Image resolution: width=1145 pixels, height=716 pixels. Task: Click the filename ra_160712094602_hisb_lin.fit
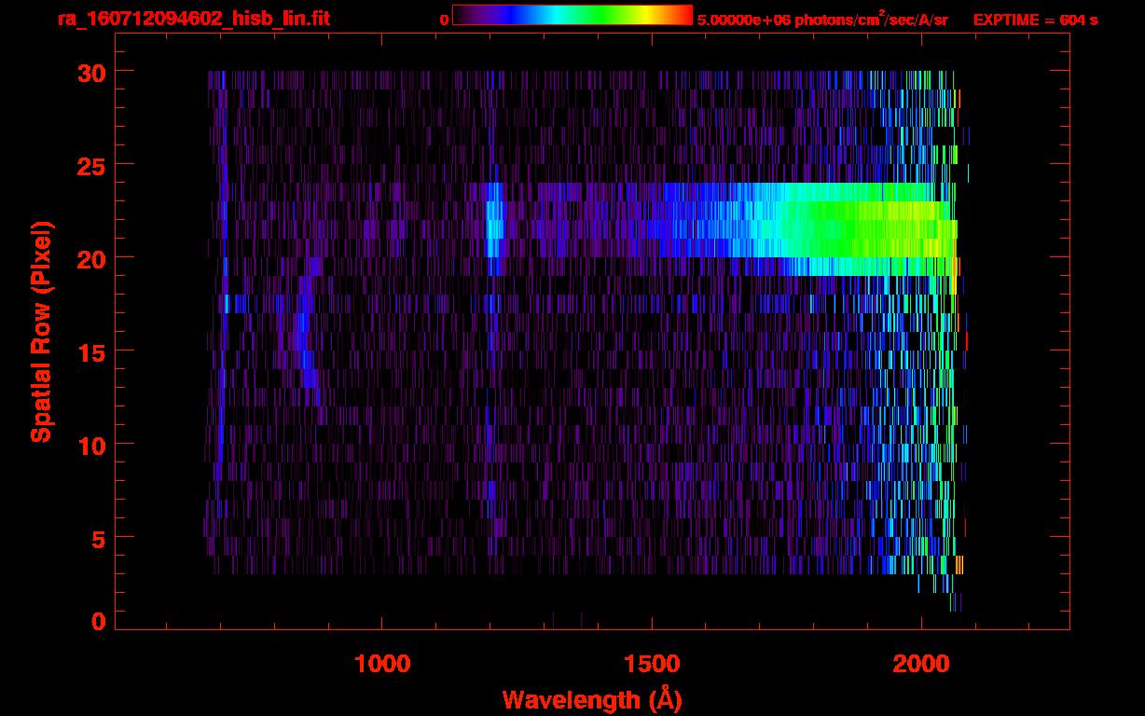[193, 18]
